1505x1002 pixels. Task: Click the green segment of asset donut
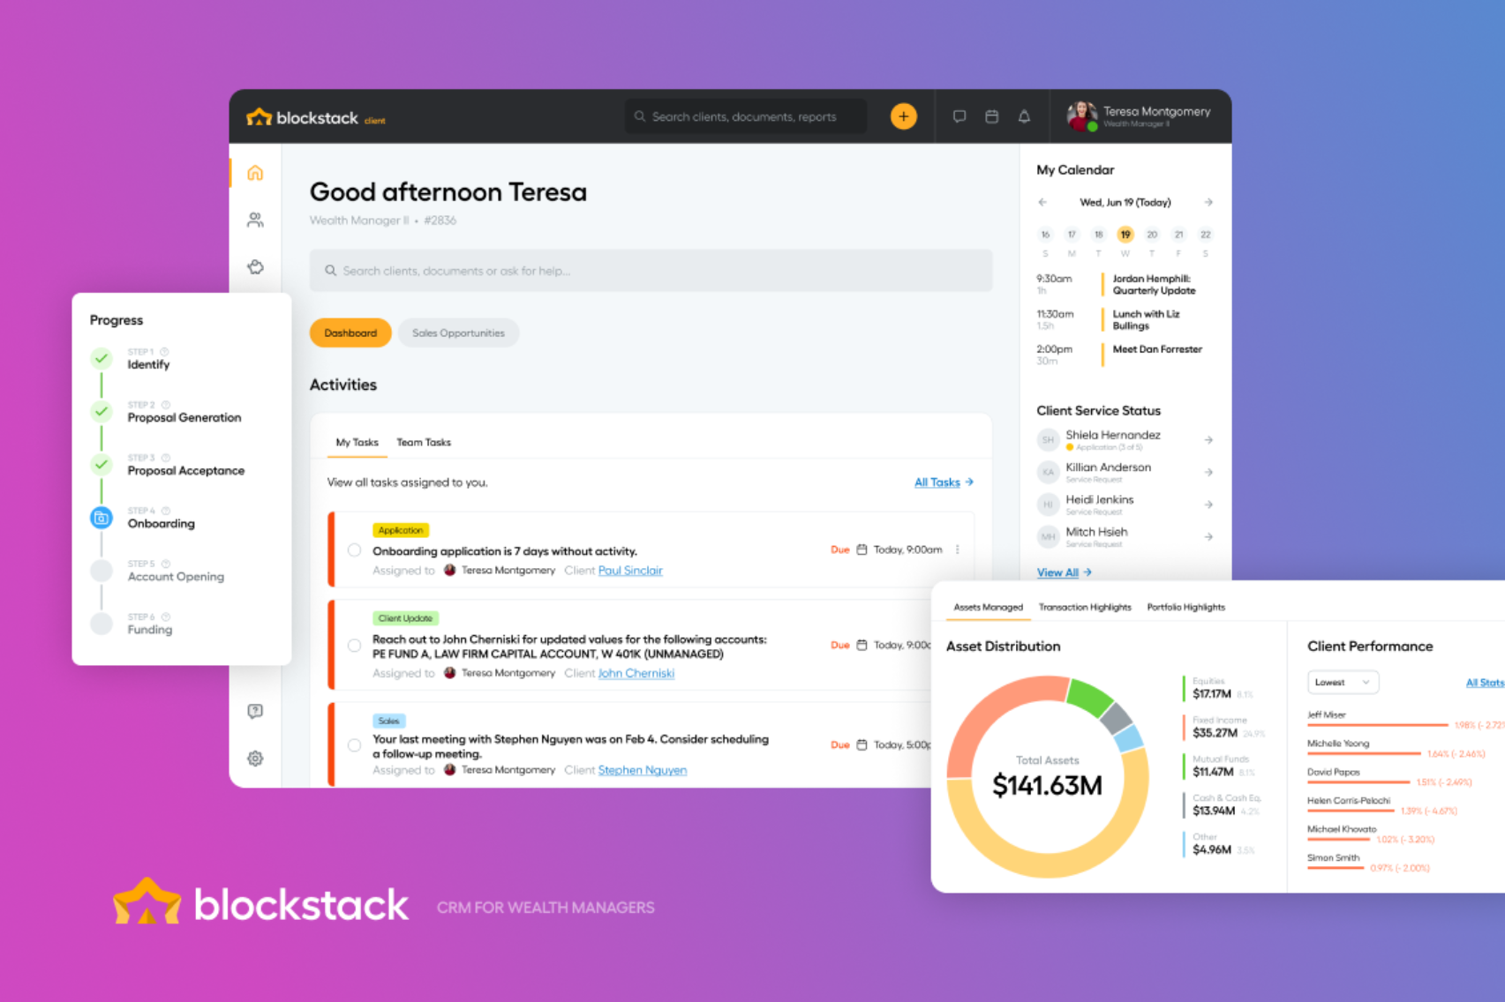tap(1089, 697)
